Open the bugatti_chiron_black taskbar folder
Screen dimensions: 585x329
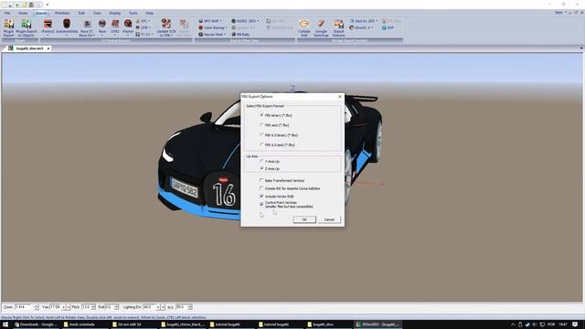(183, 324)
